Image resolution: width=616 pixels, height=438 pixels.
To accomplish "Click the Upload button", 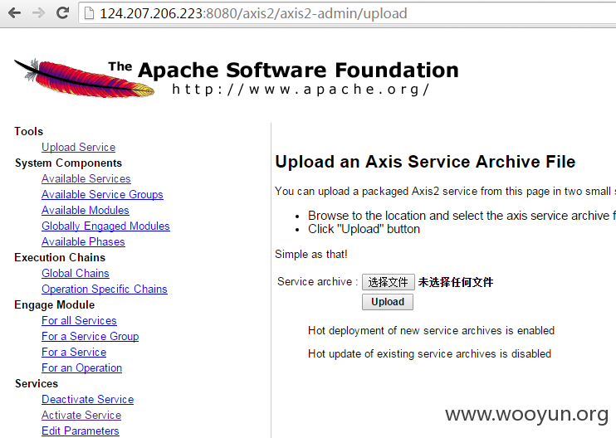I will click(388, 302).
